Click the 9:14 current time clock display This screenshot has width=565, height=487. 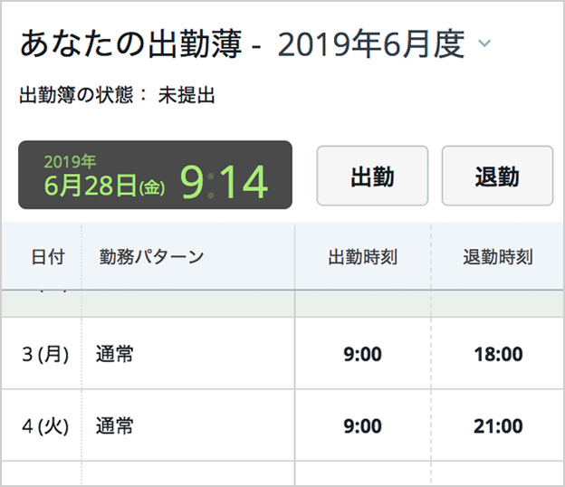(x=225, y=182)
